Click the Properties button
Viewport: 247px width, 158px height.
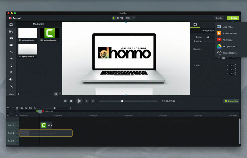(x=231, y=101)
